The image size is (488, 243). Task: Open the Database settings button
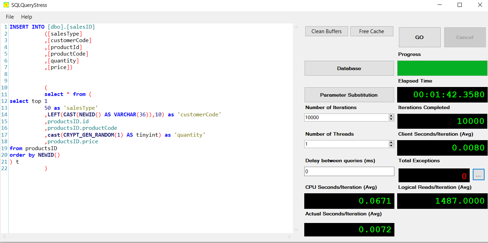349,68
